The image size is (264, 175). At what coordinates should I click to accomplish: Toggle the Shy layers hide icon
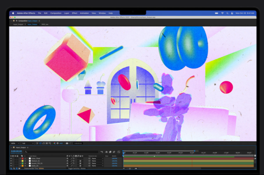pyautogui.click(x=106, y=152)
